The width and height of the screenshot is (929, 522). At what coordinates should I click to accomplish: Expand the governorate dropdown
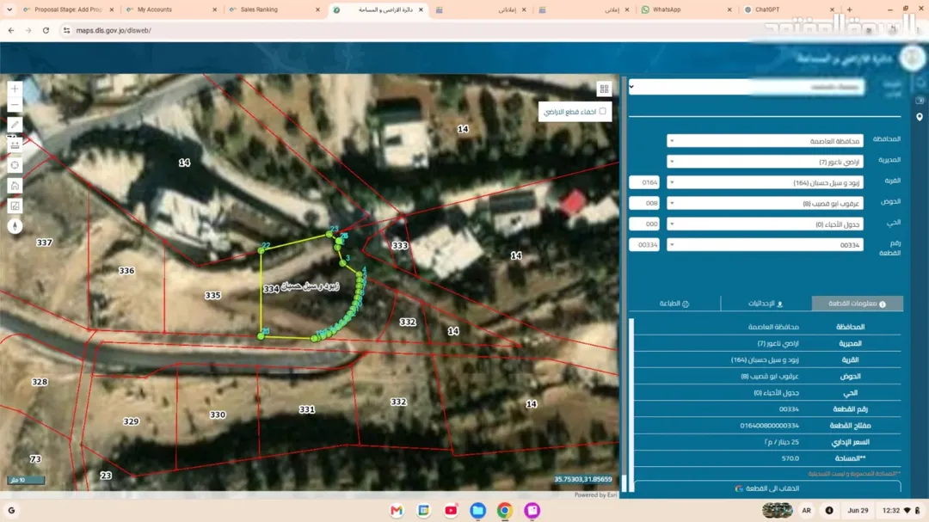point(765,141)
